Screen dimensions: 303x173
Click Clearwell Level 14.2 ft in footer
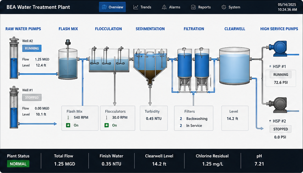159,164
